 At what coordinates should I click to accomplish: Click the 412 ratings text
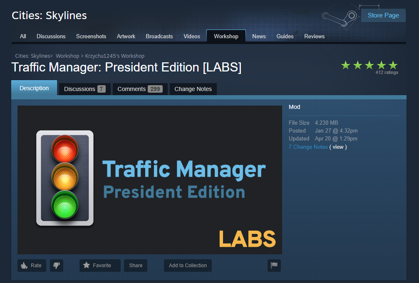point(387,72)
